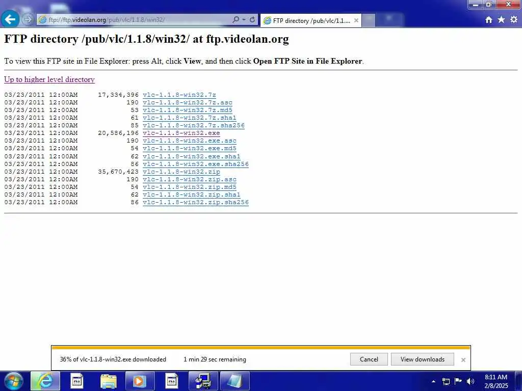Click '1 min 29 sec remaining' text
The image size is (522, 391).
point(215,359)
